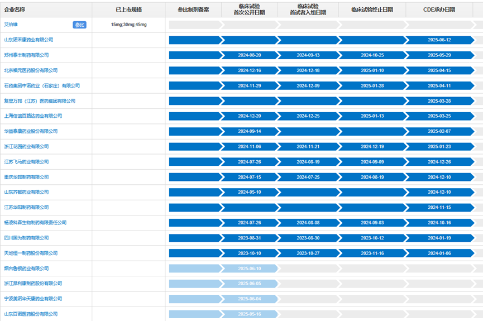Image resolution: width=483 pixels, height=321 pixels.
Task: Click the 2024-08-20 date for 郑州泰丰
Action: click(x=250, y=55)
